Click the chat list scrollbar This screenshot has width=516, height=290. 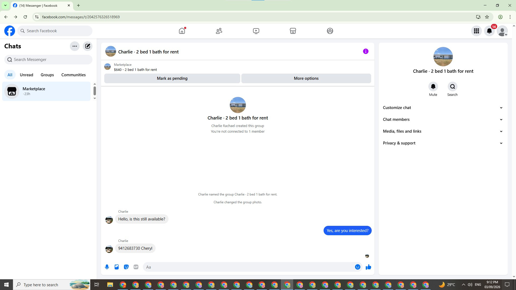[x=95, y=91]
